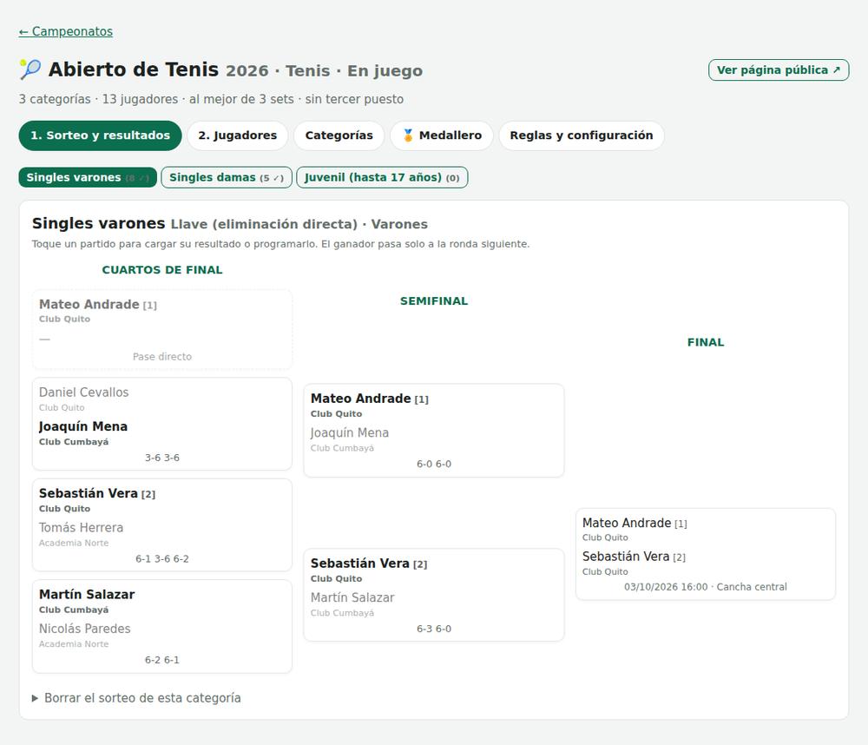868x745 pixels.
Task: Switch to the Jugadores tab
Action: (x=238, y=135)
